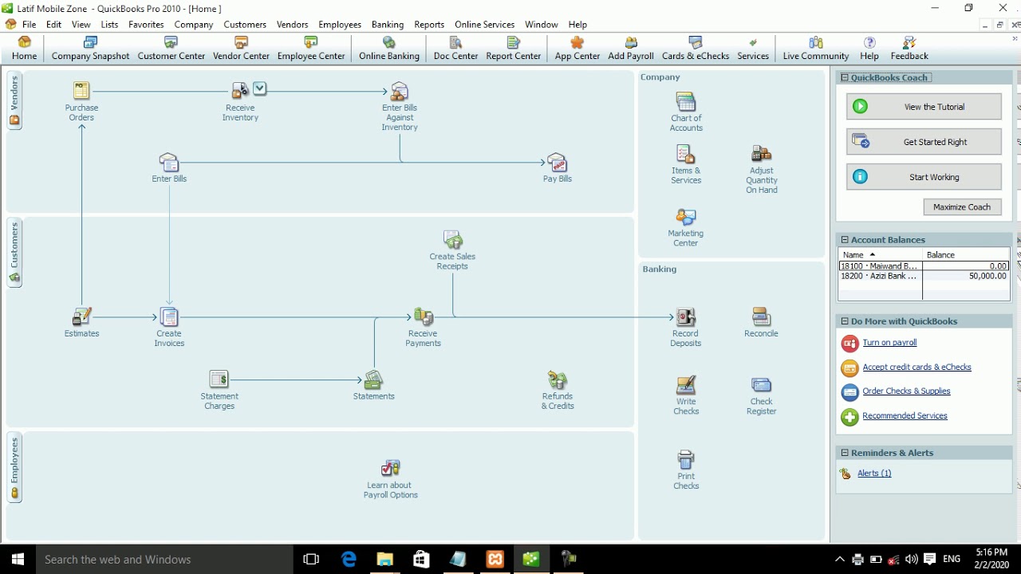
Task: Open Statement Charges
Action: tap(219, 379)
